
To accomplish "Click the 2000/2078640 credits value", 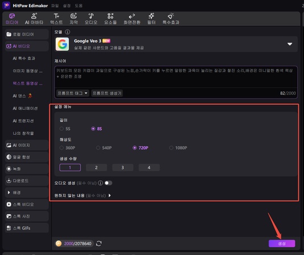I will [77, 244].
